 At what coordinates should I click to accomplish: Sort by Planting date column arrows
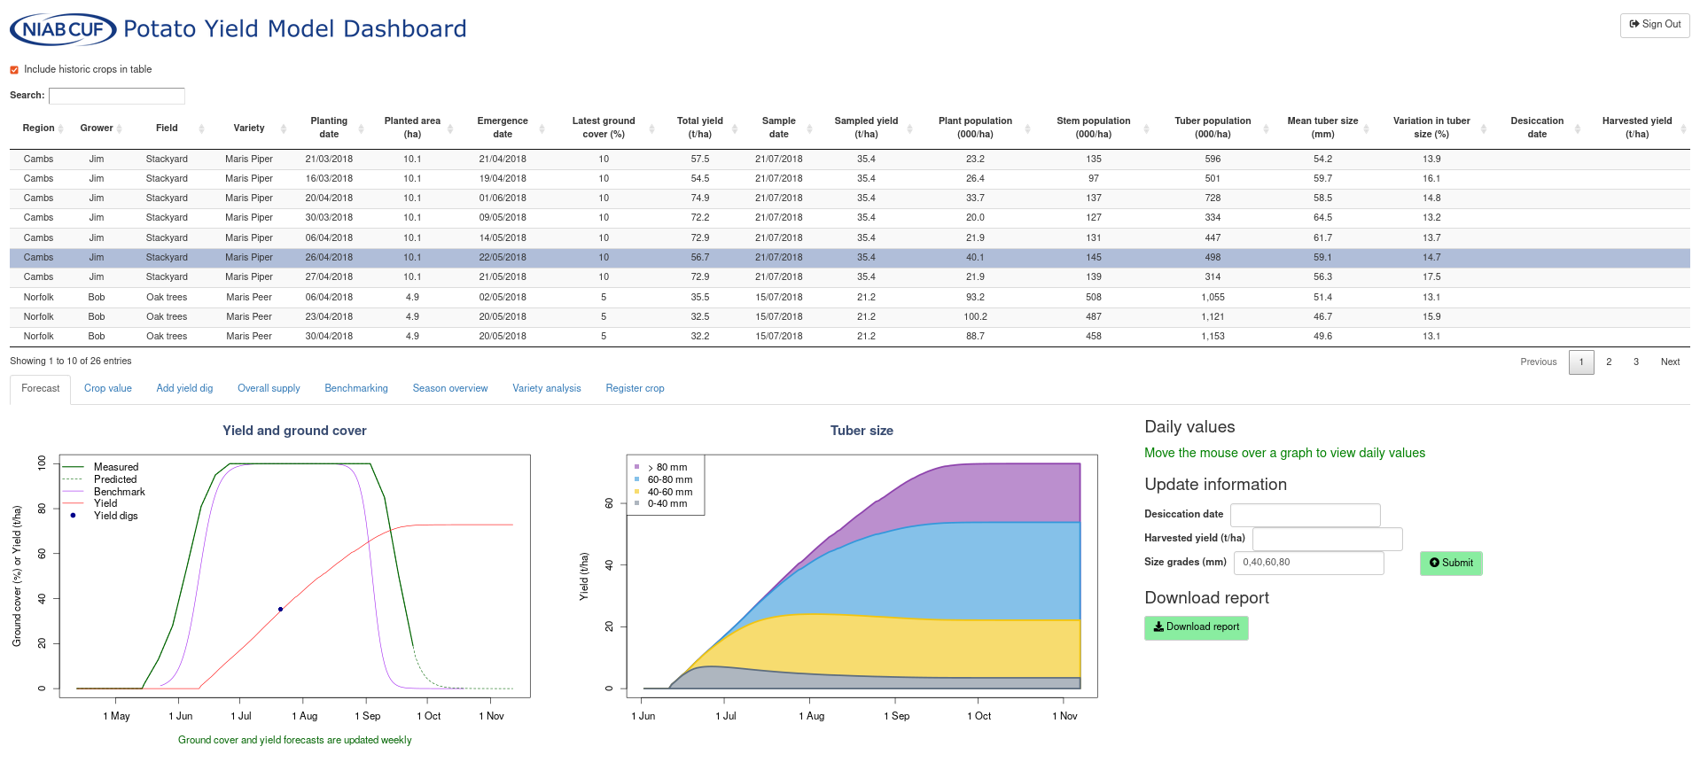pyautogui.click(x=361, y=128)
